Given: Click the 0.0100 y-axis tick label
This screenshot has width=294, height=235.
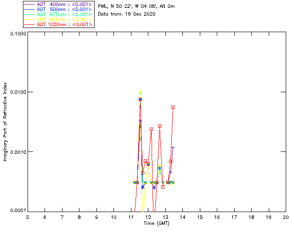Looking at the screenshot, I should pos(18,92).
